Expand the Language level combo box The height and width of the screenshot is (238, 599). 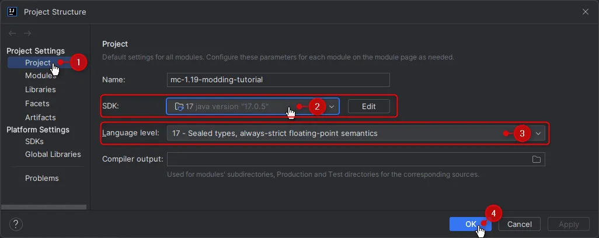[356, 134]
